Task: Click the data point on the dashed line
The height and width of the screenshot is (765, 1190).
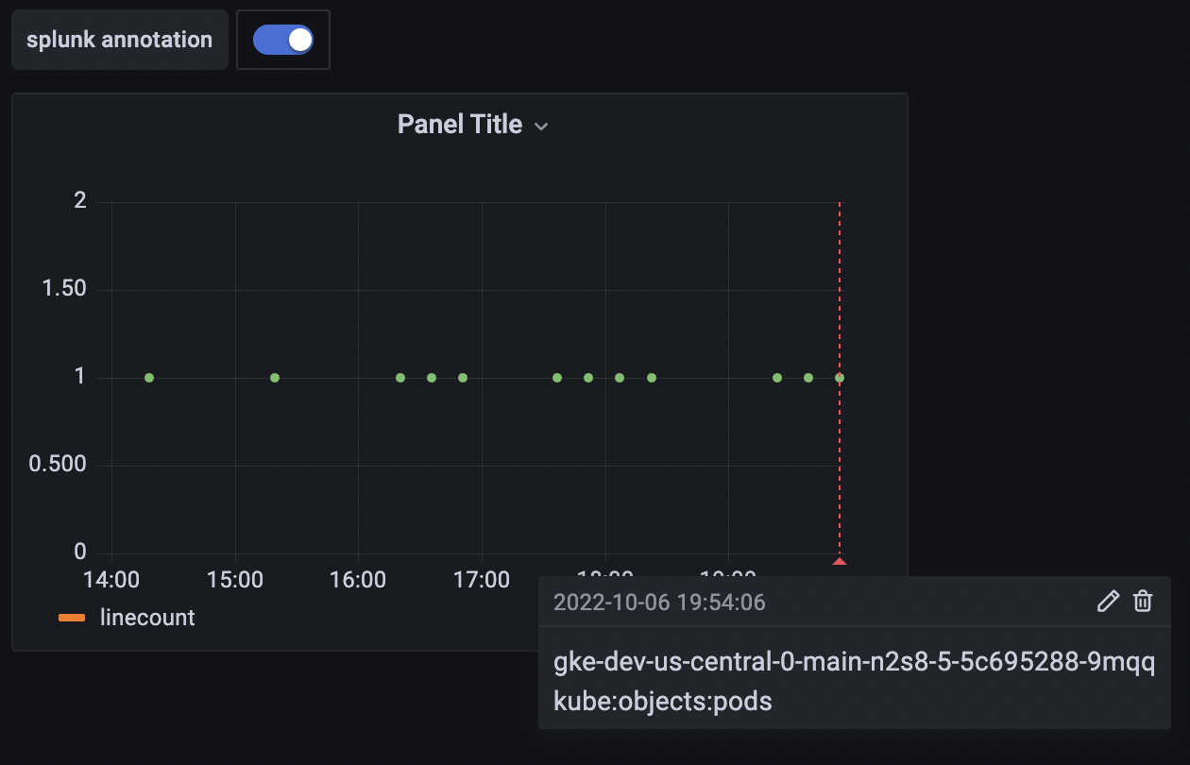Action: [840, 378]
